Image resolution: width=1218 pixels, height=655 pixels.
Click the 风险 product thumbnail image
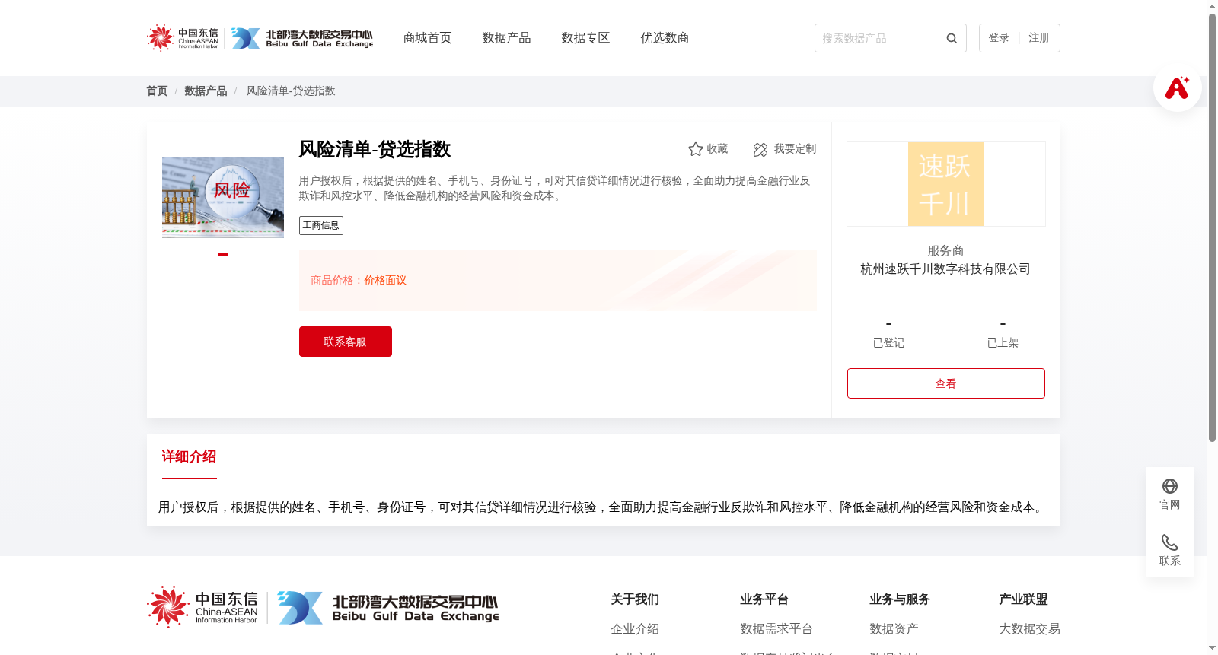(x=223, y=198)
